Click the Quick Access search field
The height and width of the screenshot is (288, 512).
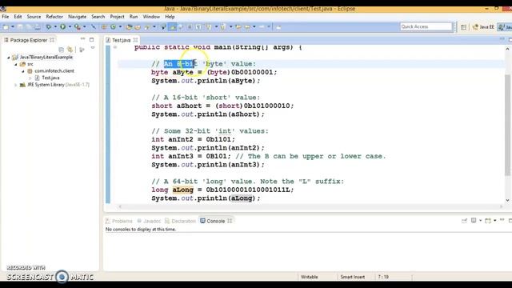[426, 26]
